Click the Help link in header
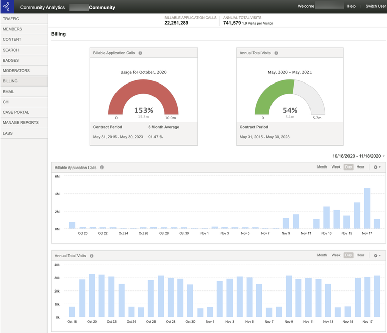This screenshot has width=387, height=333. coord(351,6)
